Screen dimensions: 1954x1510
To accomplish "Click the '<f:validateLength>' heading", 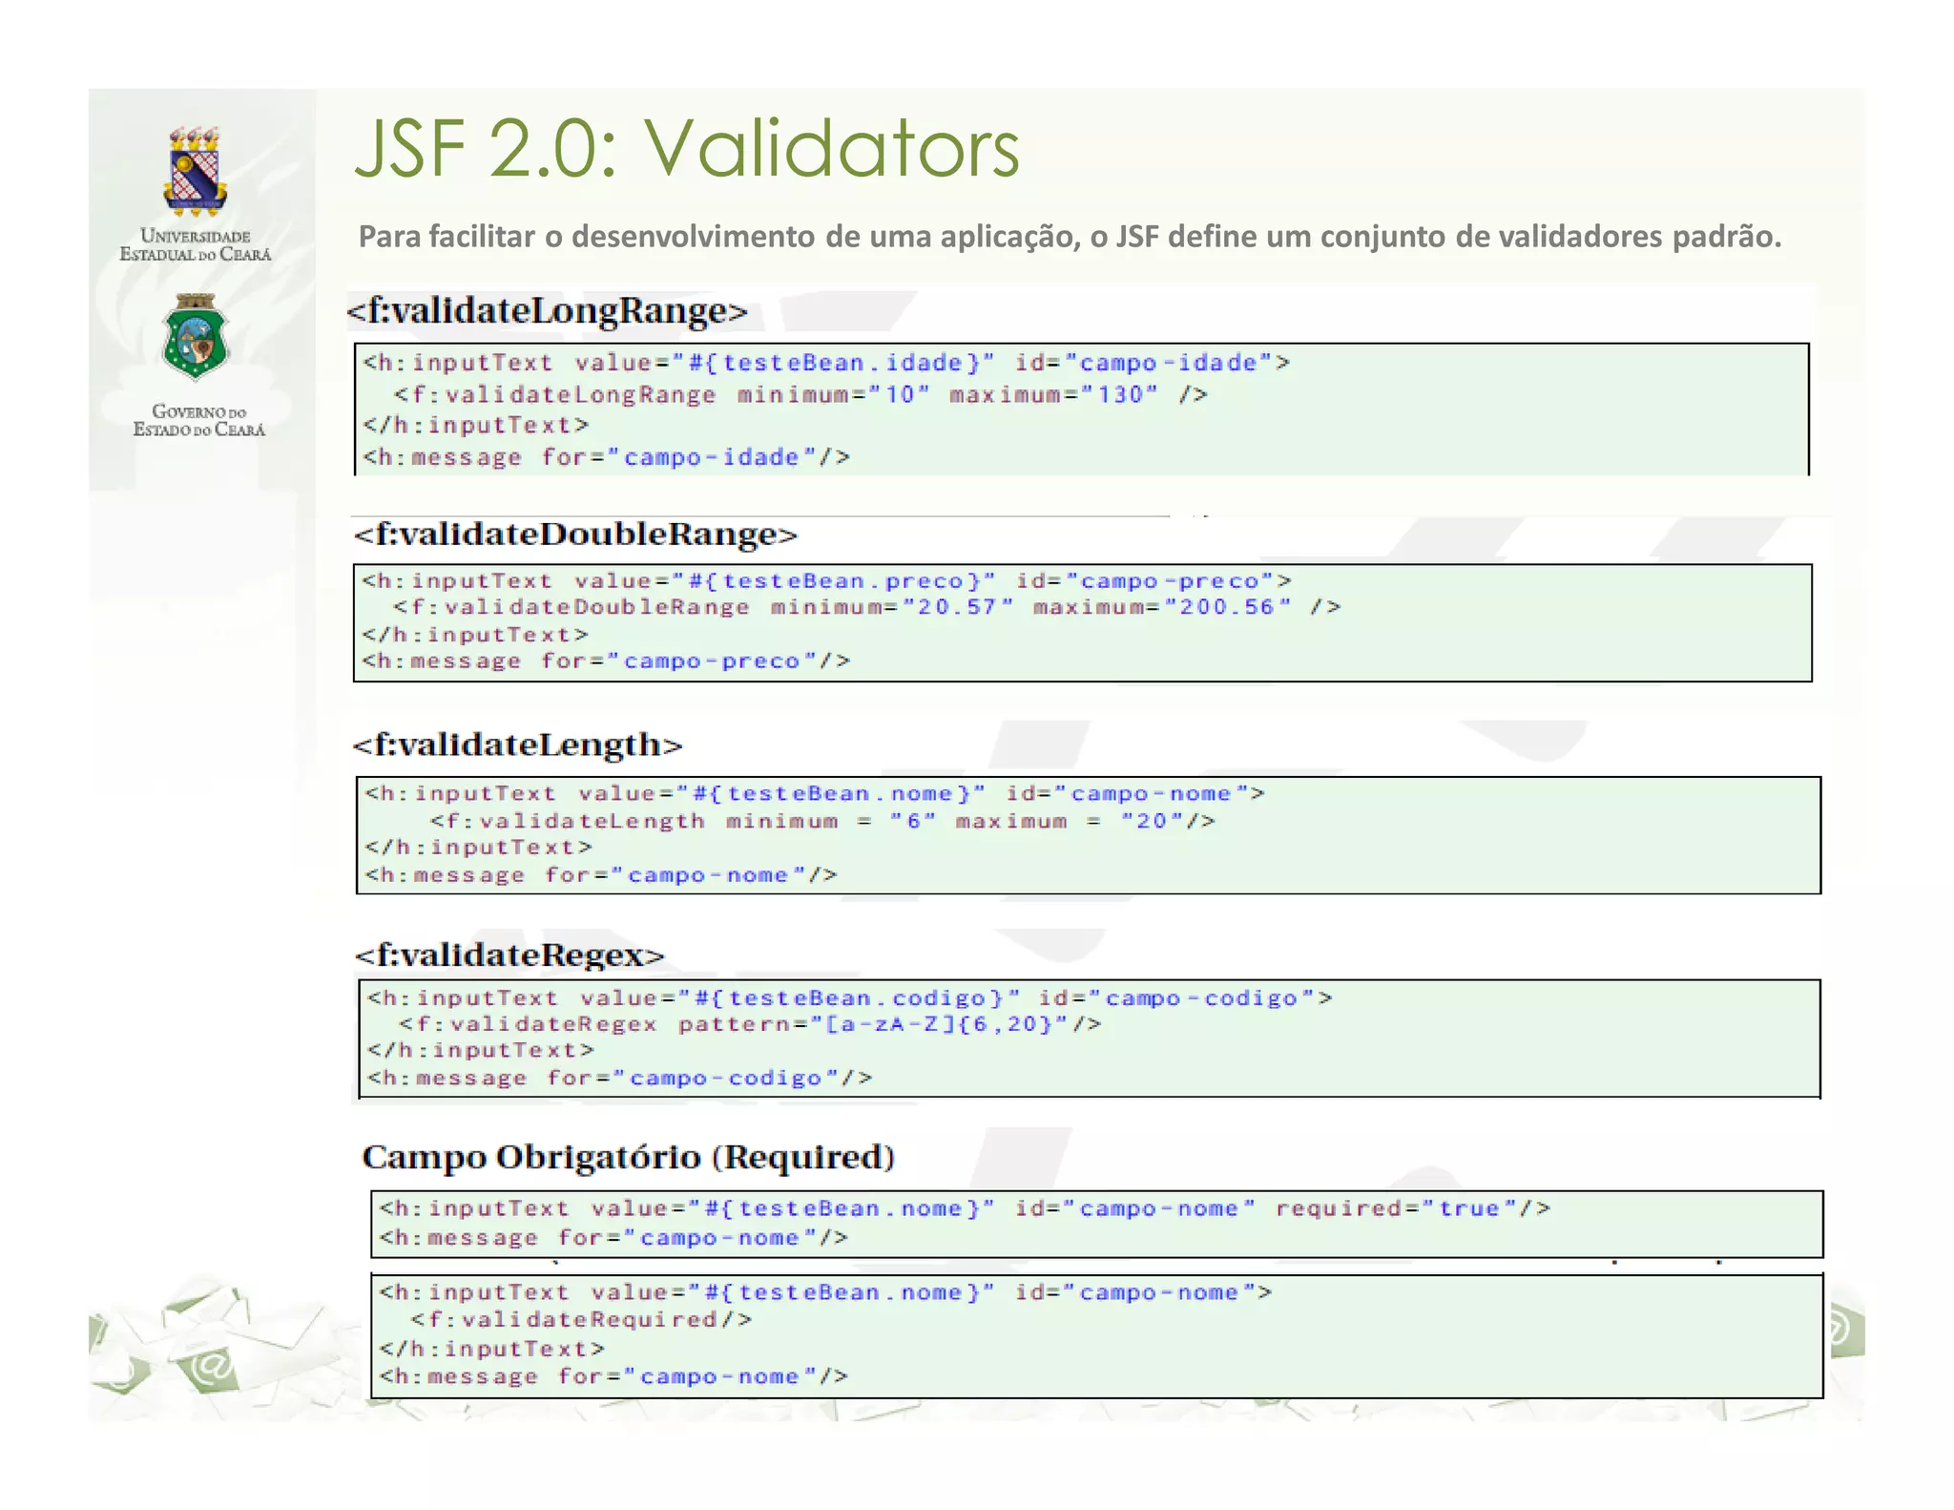I will tap(518, 745).
